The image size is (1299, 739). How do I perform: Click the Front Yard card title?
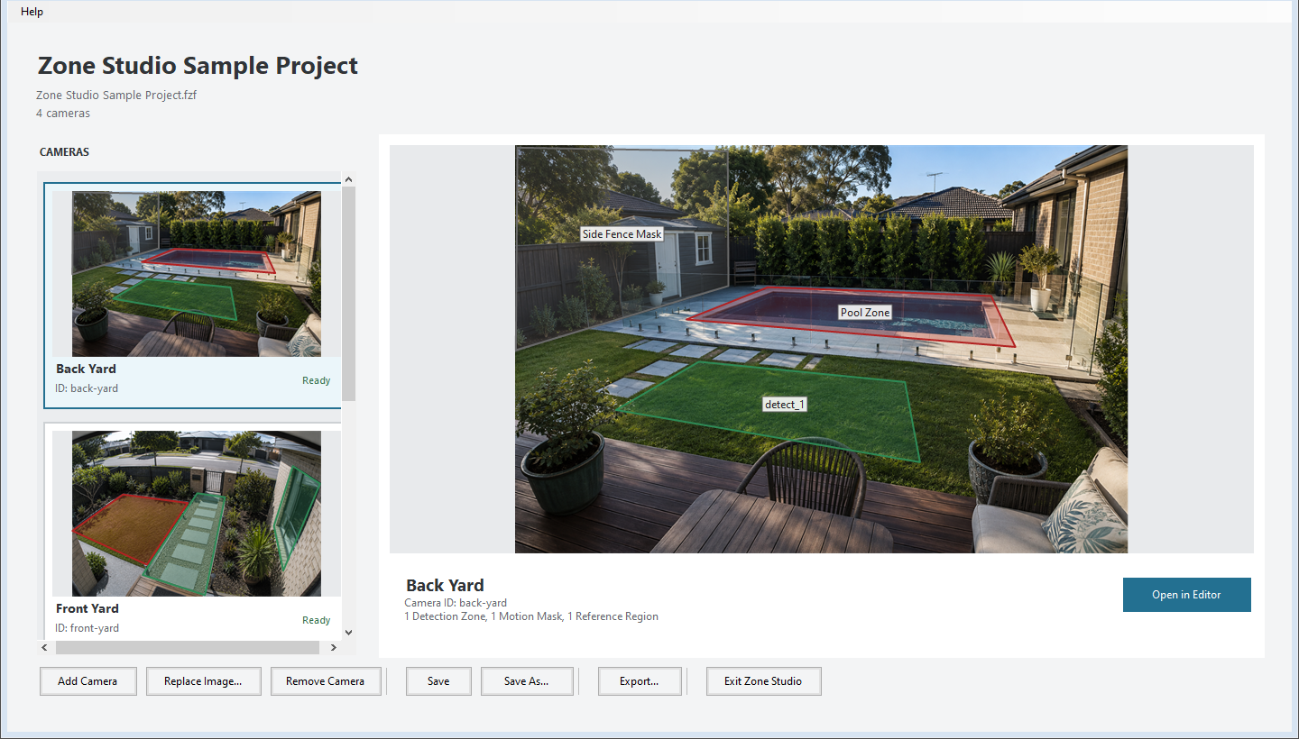click(x=88, y=608)
